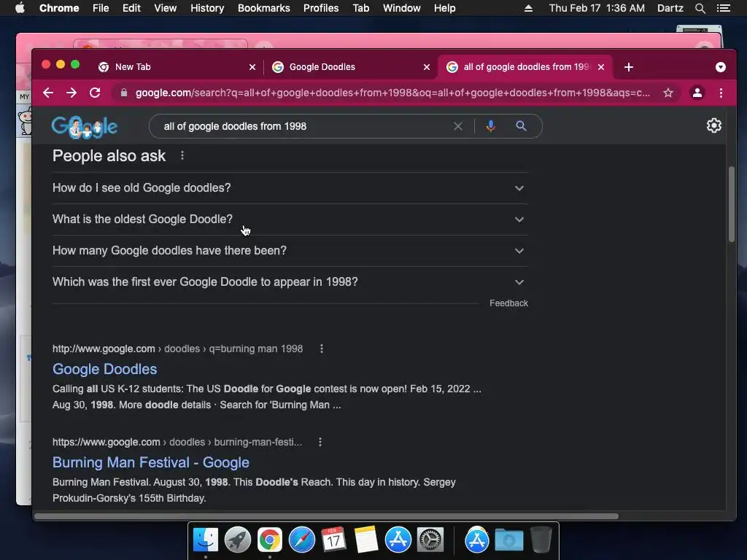
Task: Open the Tab menu
Action: pyautogui.click(x=360, y=8)
